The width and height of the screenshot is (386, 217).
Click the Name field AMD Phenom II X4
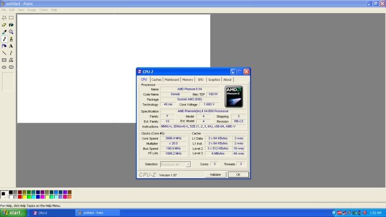click(189, 89)
